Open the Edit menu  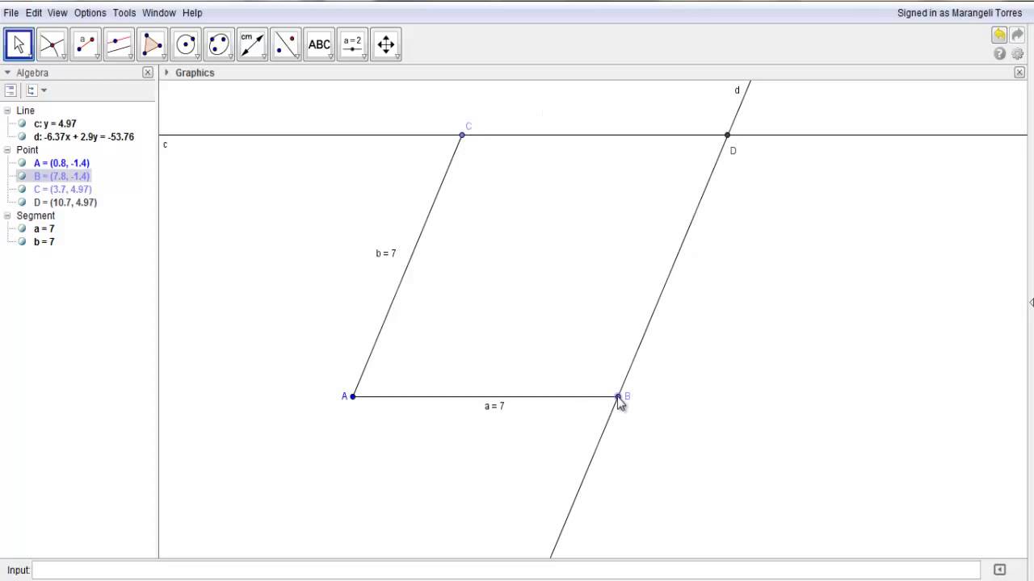point(34,13)
